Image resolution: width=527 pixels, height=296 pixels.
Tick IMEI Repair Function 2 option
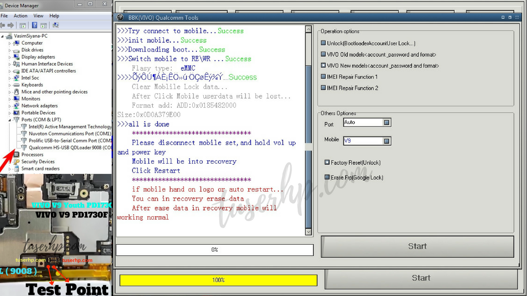tap(323, 88)
